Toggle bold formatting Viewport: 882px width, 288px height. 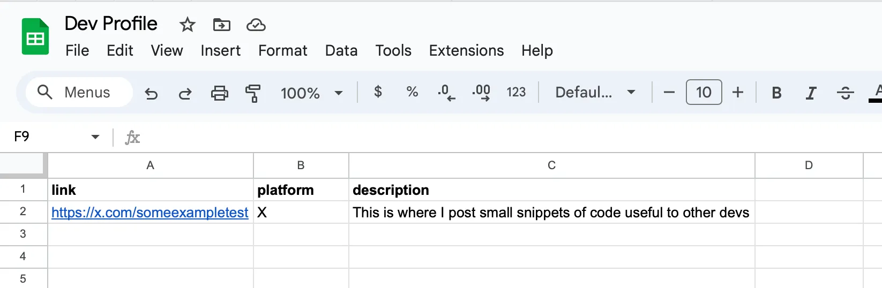(x=776, y=93)
